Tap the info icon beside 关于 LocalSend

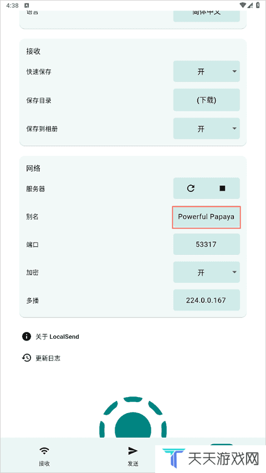point(27,337)
